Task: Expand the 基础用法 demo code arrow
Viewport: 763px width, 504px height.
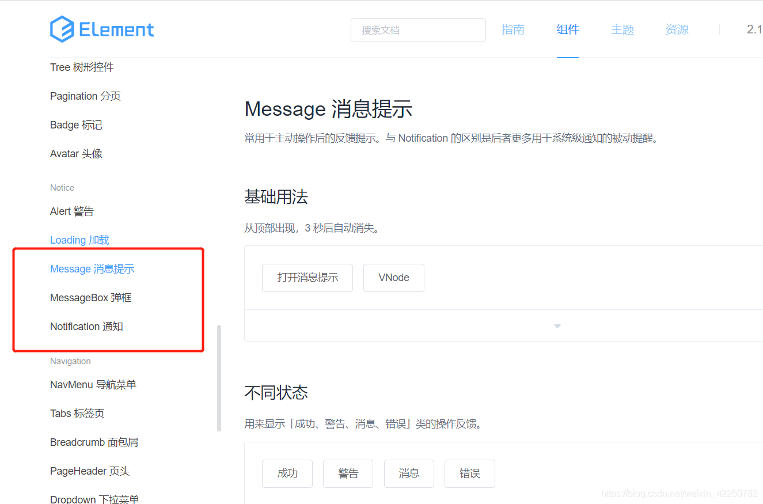Action: [557, 326]
